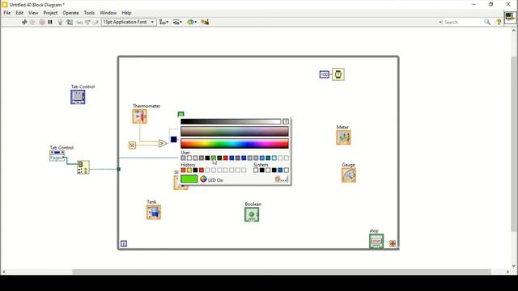The width and height of the screenshot is (518, 291).
Task: Select the Tab Control terminal
Action: 78,97
